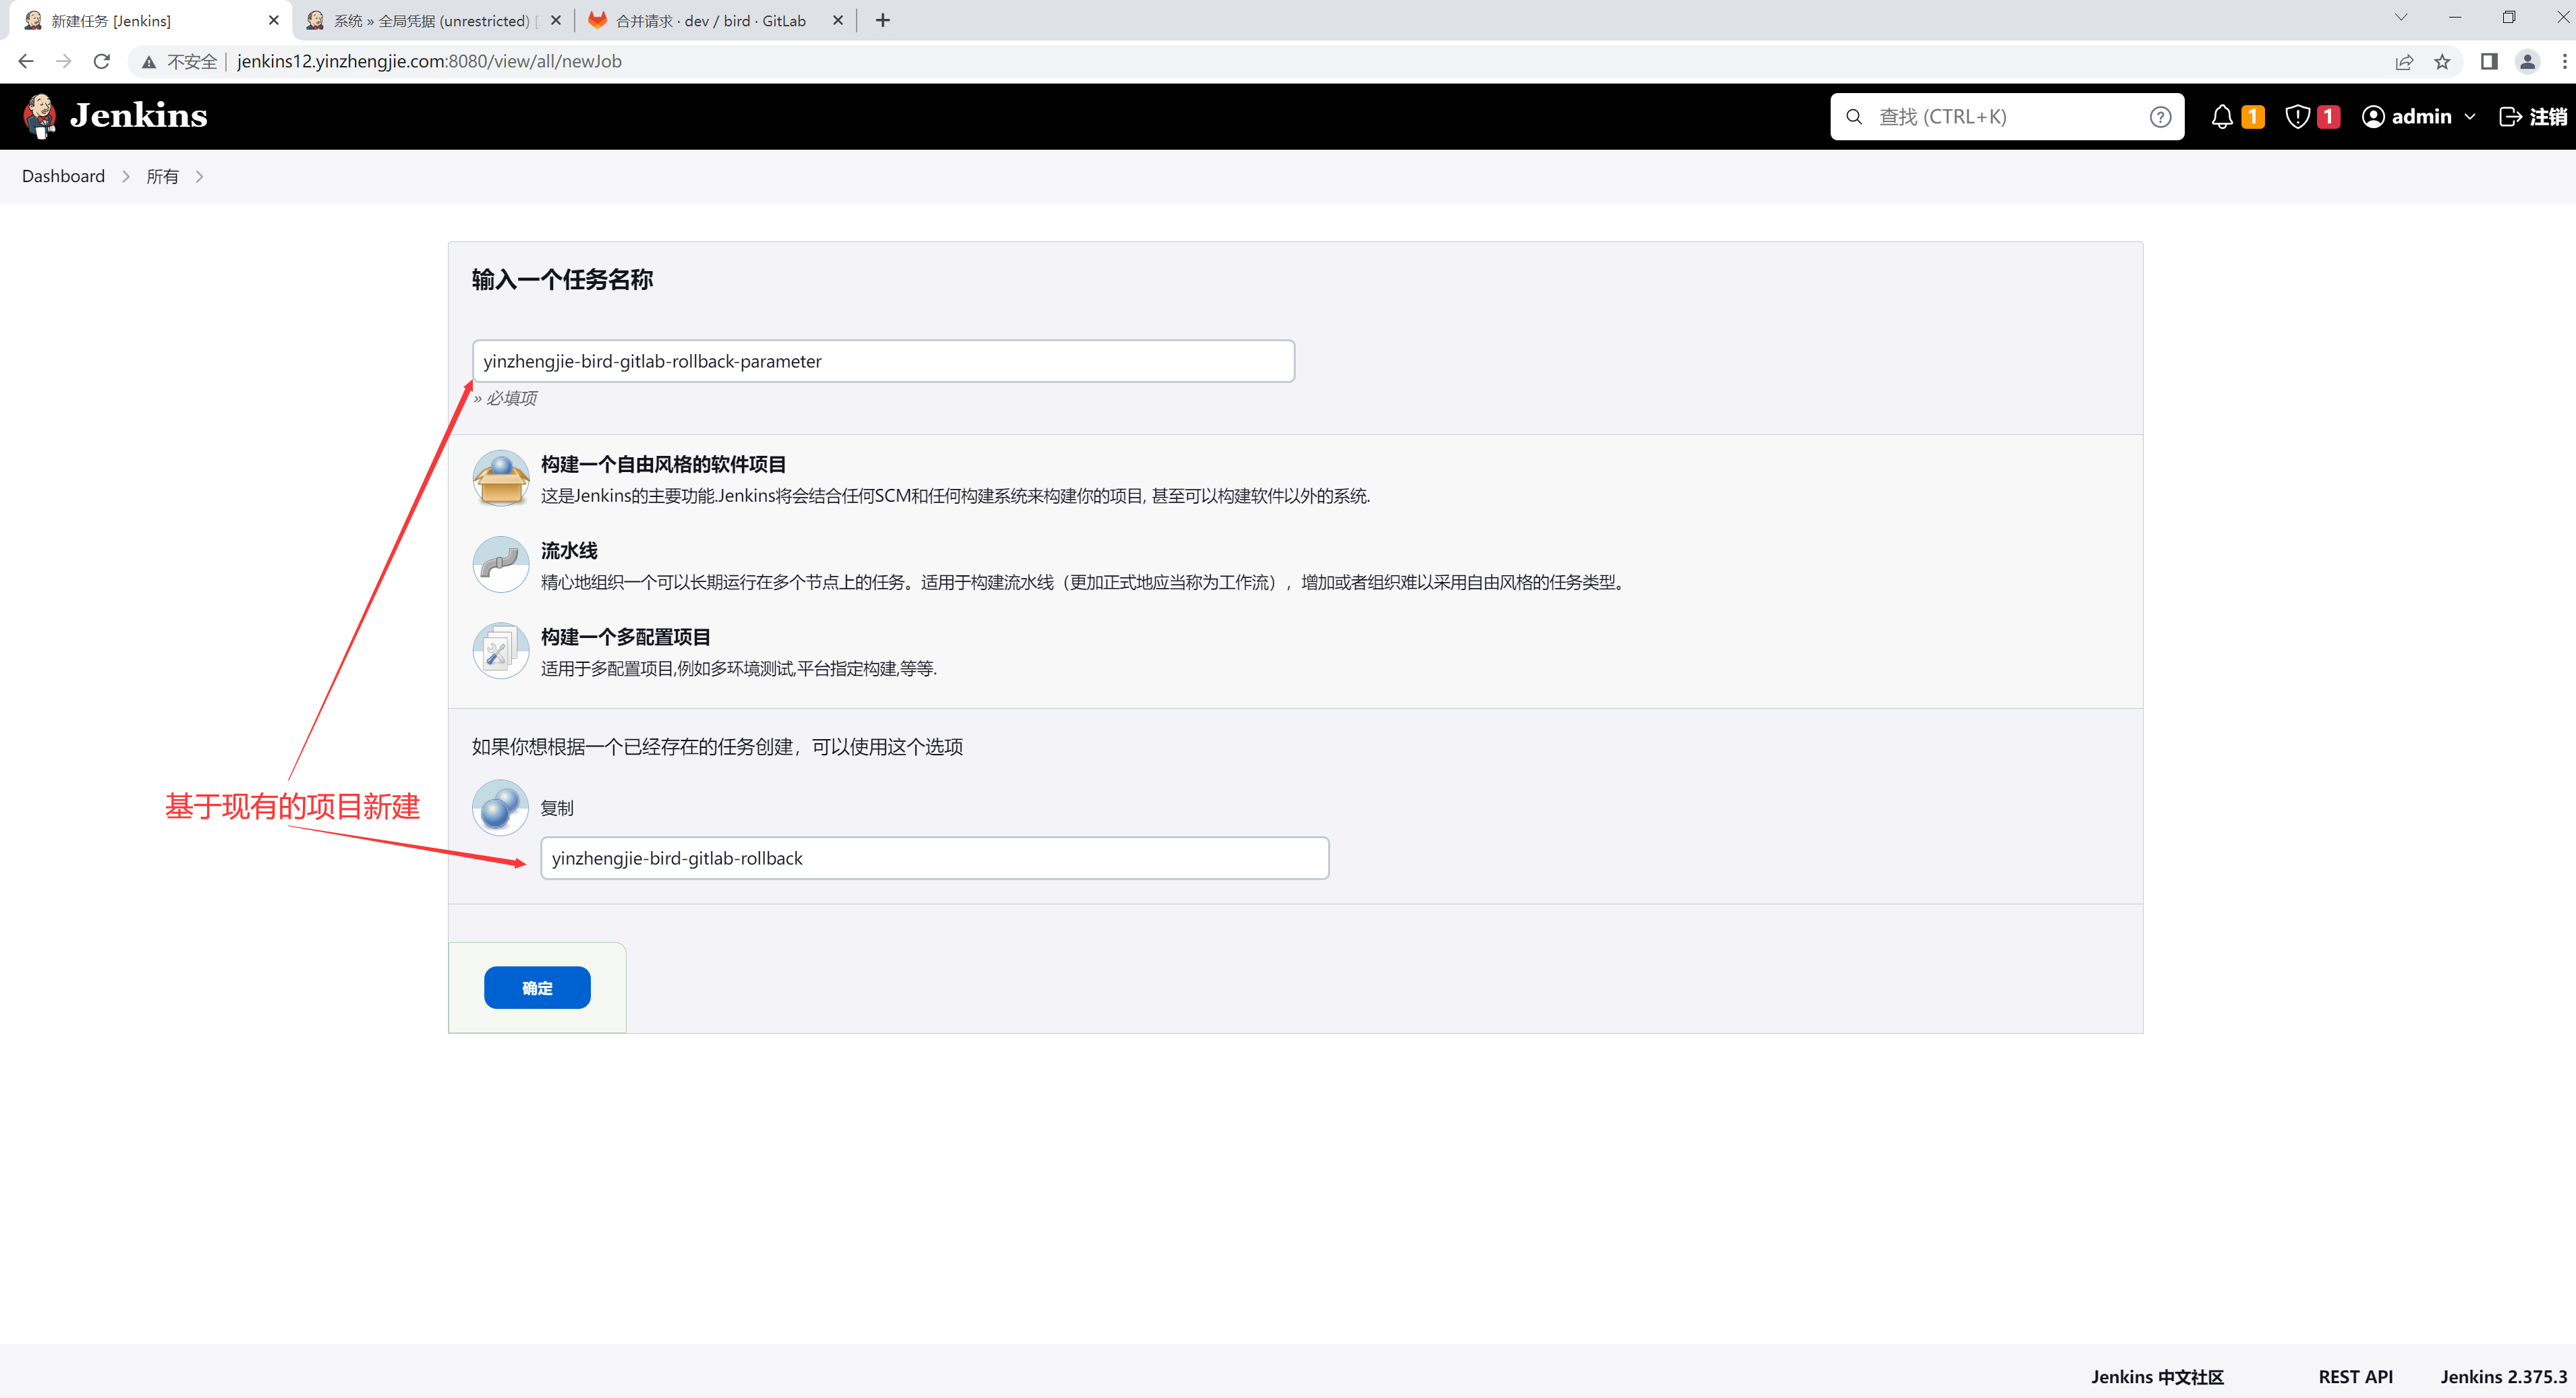Click the copy-from job name field
Image resolution: width=2576 pixels, height=1398 pixels.
click(x=933, y=858)
